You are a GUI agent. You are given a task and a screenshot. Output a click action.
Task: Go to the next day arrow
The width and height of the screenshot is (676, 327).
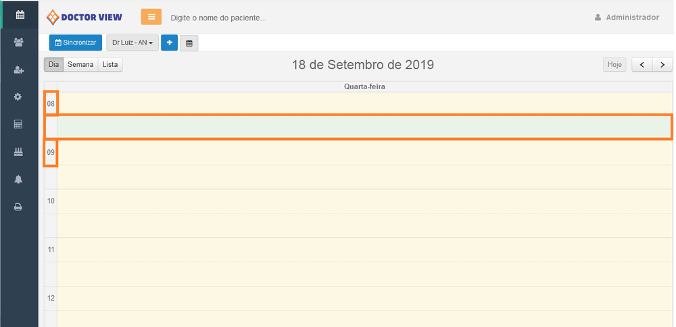(662, 65)
